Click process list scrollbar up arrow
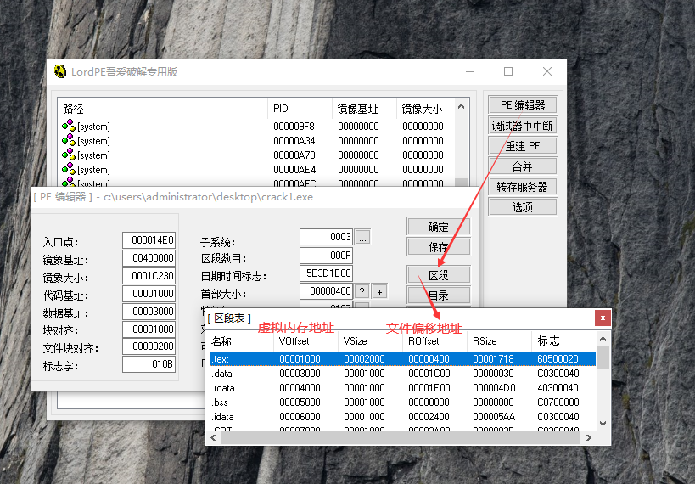 point(461,106)
